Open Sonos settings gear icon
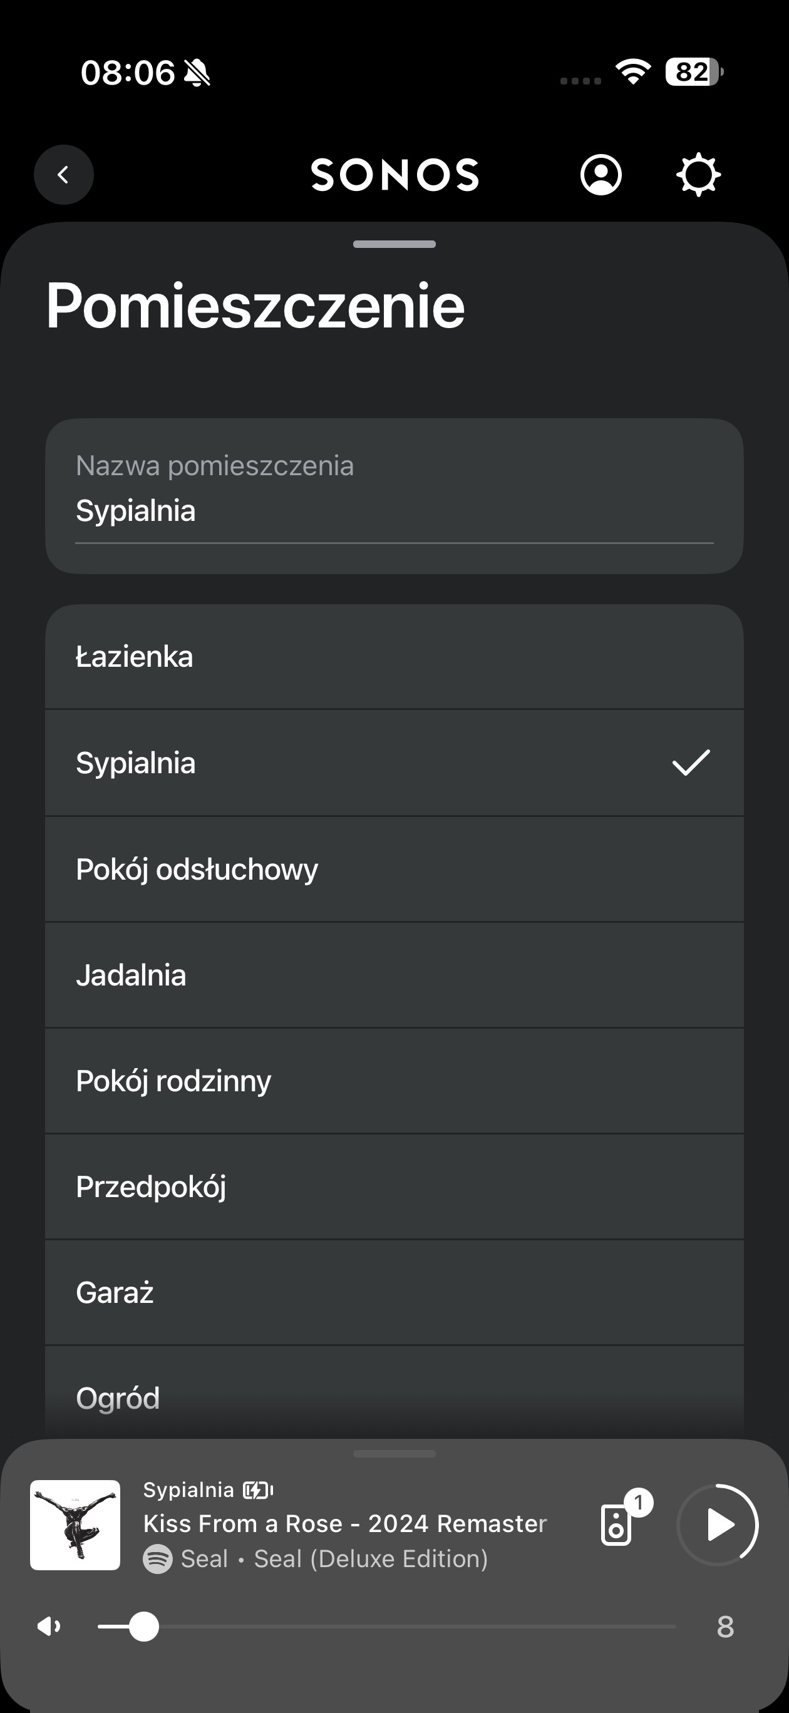 click(x=698, y=175)
